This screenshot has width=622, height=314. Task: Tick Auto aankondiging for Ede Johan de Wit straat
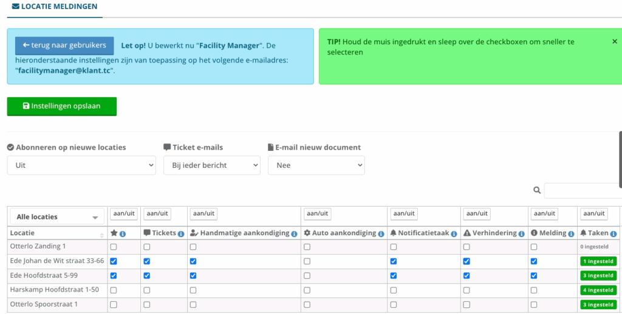tap(307, 261)
